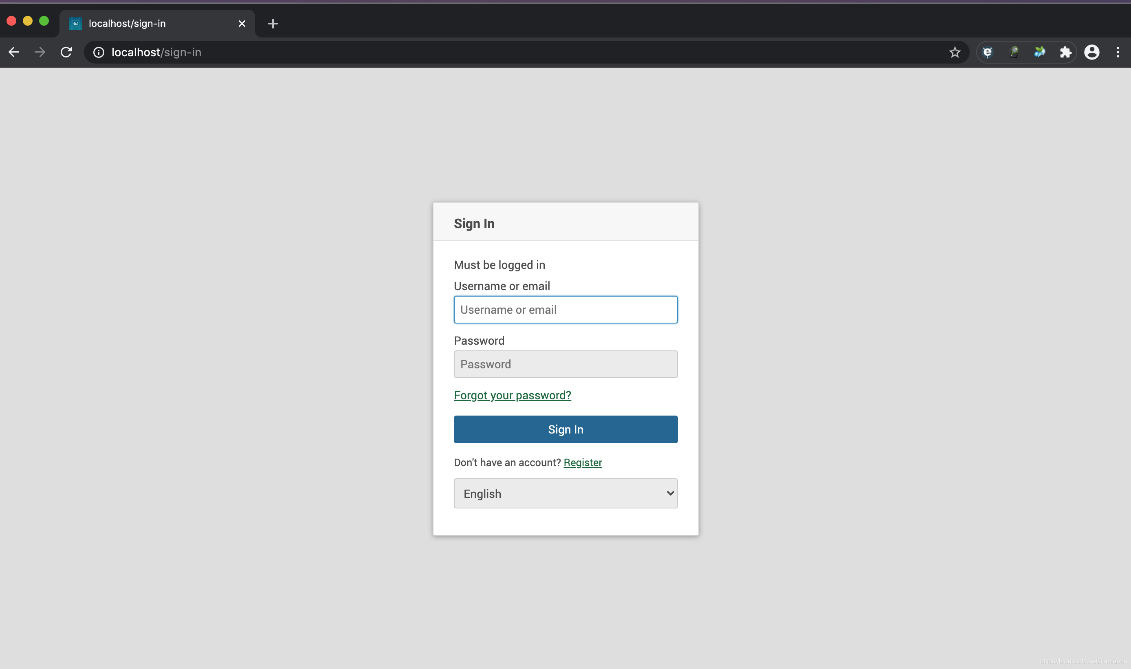The width and height of the screenshot is (1131, 669).
Task: Bookmark this page with the star icon
Action: pos(954,52)
